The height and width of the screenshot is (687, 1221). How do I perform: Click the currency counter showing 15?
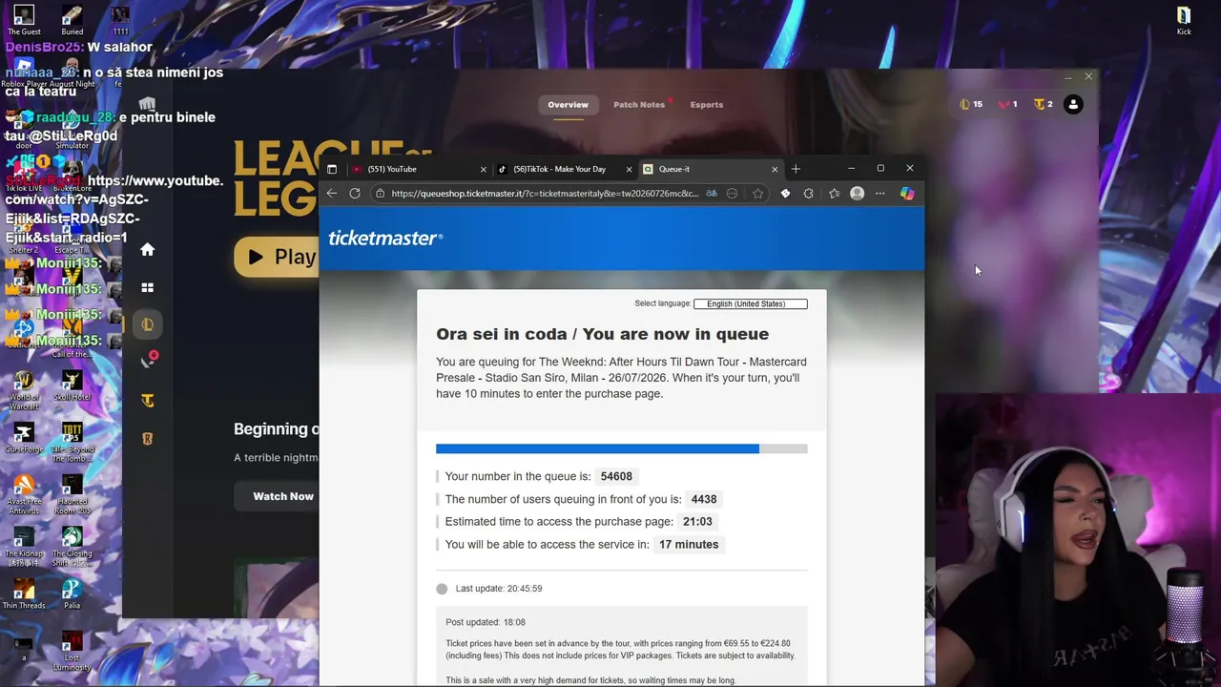[x=971, y=105]
